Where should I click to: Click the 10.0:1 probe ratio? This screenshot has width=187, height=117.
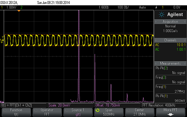click(x=181, y=45)
